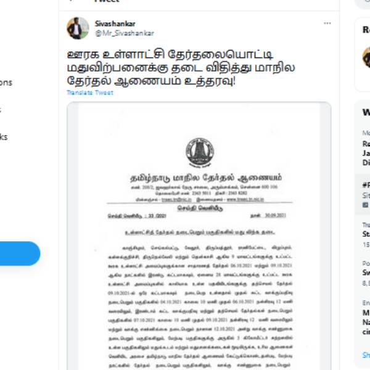370x370 pixels.
Task: Click Show more under trends
Action: (x=366, y=355)
